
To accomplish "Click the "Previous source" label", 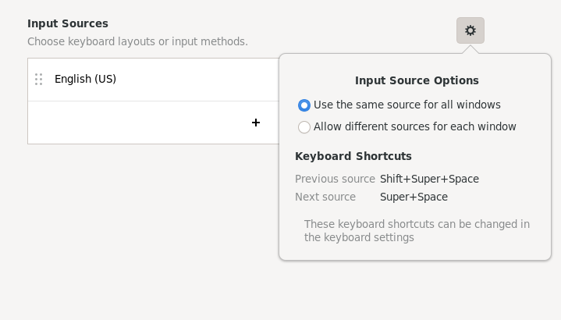I will click(x=335, y=179).
